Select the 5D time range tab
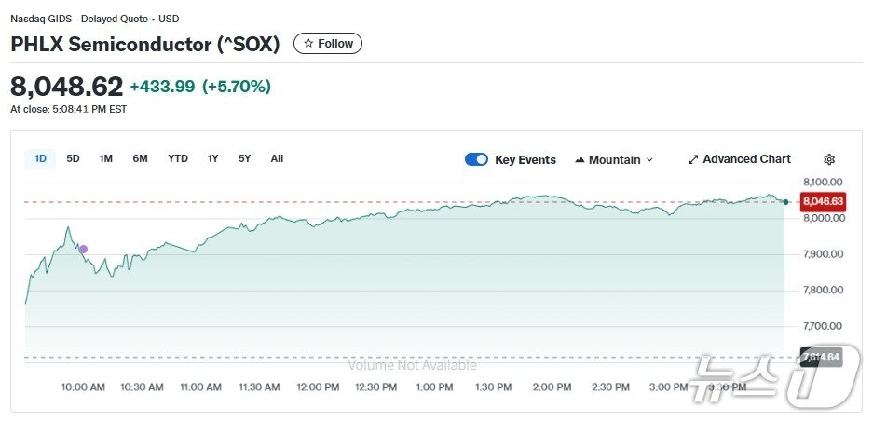 73,158
